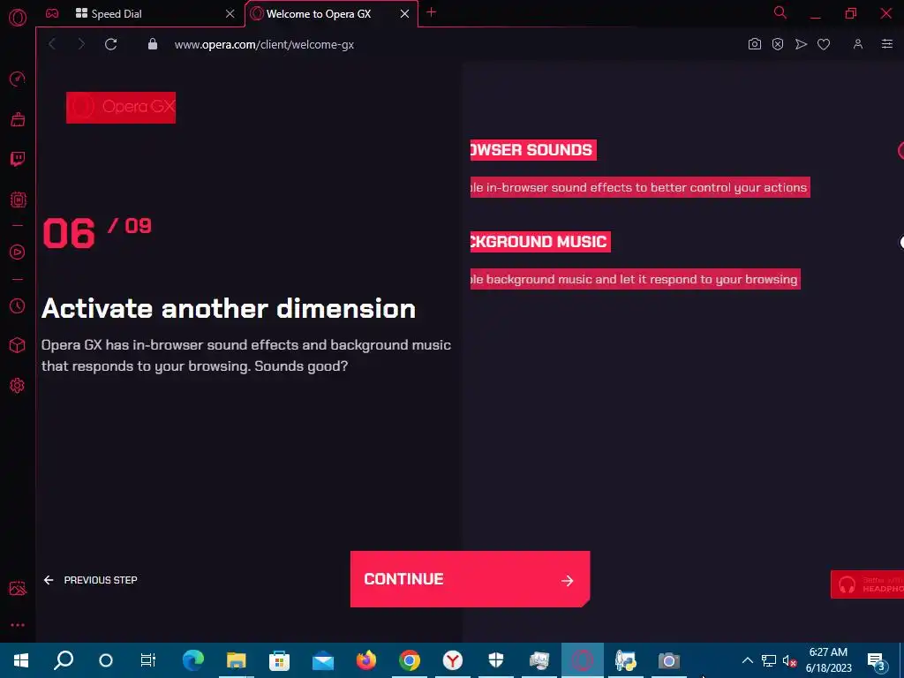904x678 pixels.
Task: Show hidden system tray icons
Action: [x=747, y=660]
